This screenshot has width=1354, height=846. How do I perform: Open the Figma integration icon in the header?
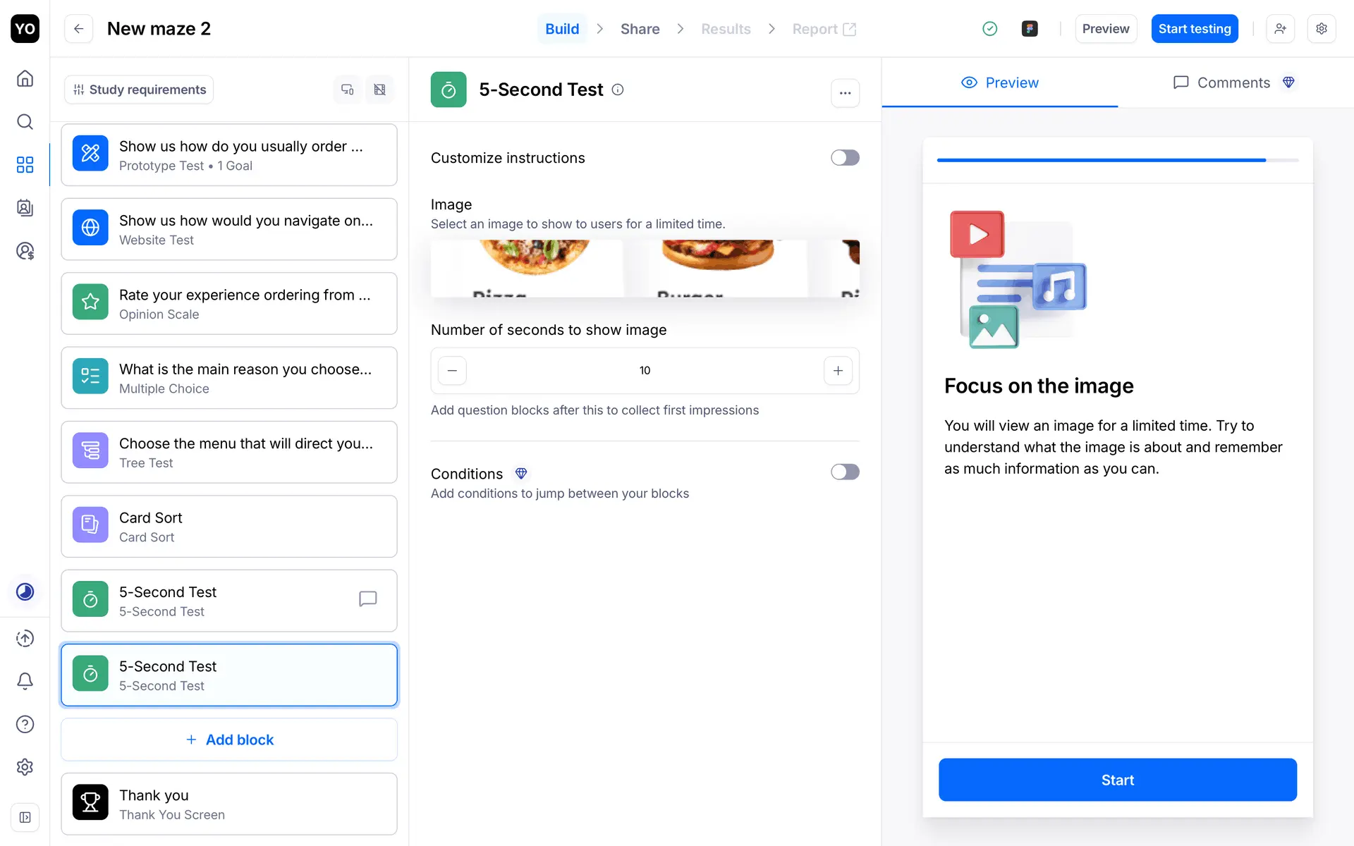[1030, 29]
